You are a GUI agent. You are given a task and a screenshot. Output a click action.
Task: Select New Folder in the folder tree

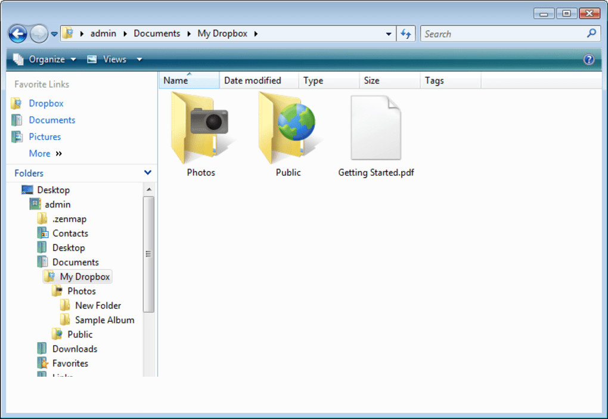click(x=98, y=305)
